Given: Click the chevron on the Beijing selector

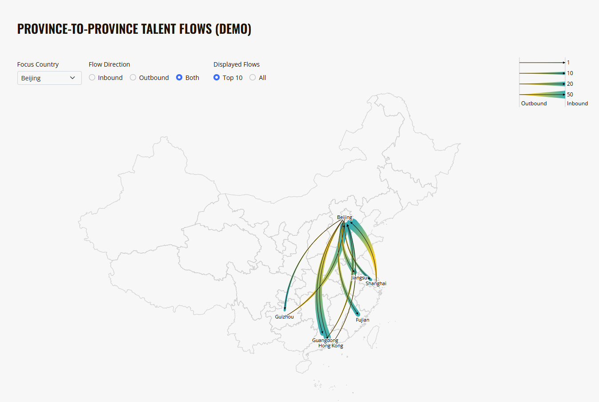Looking at the screenshot, I should point(73,78).
